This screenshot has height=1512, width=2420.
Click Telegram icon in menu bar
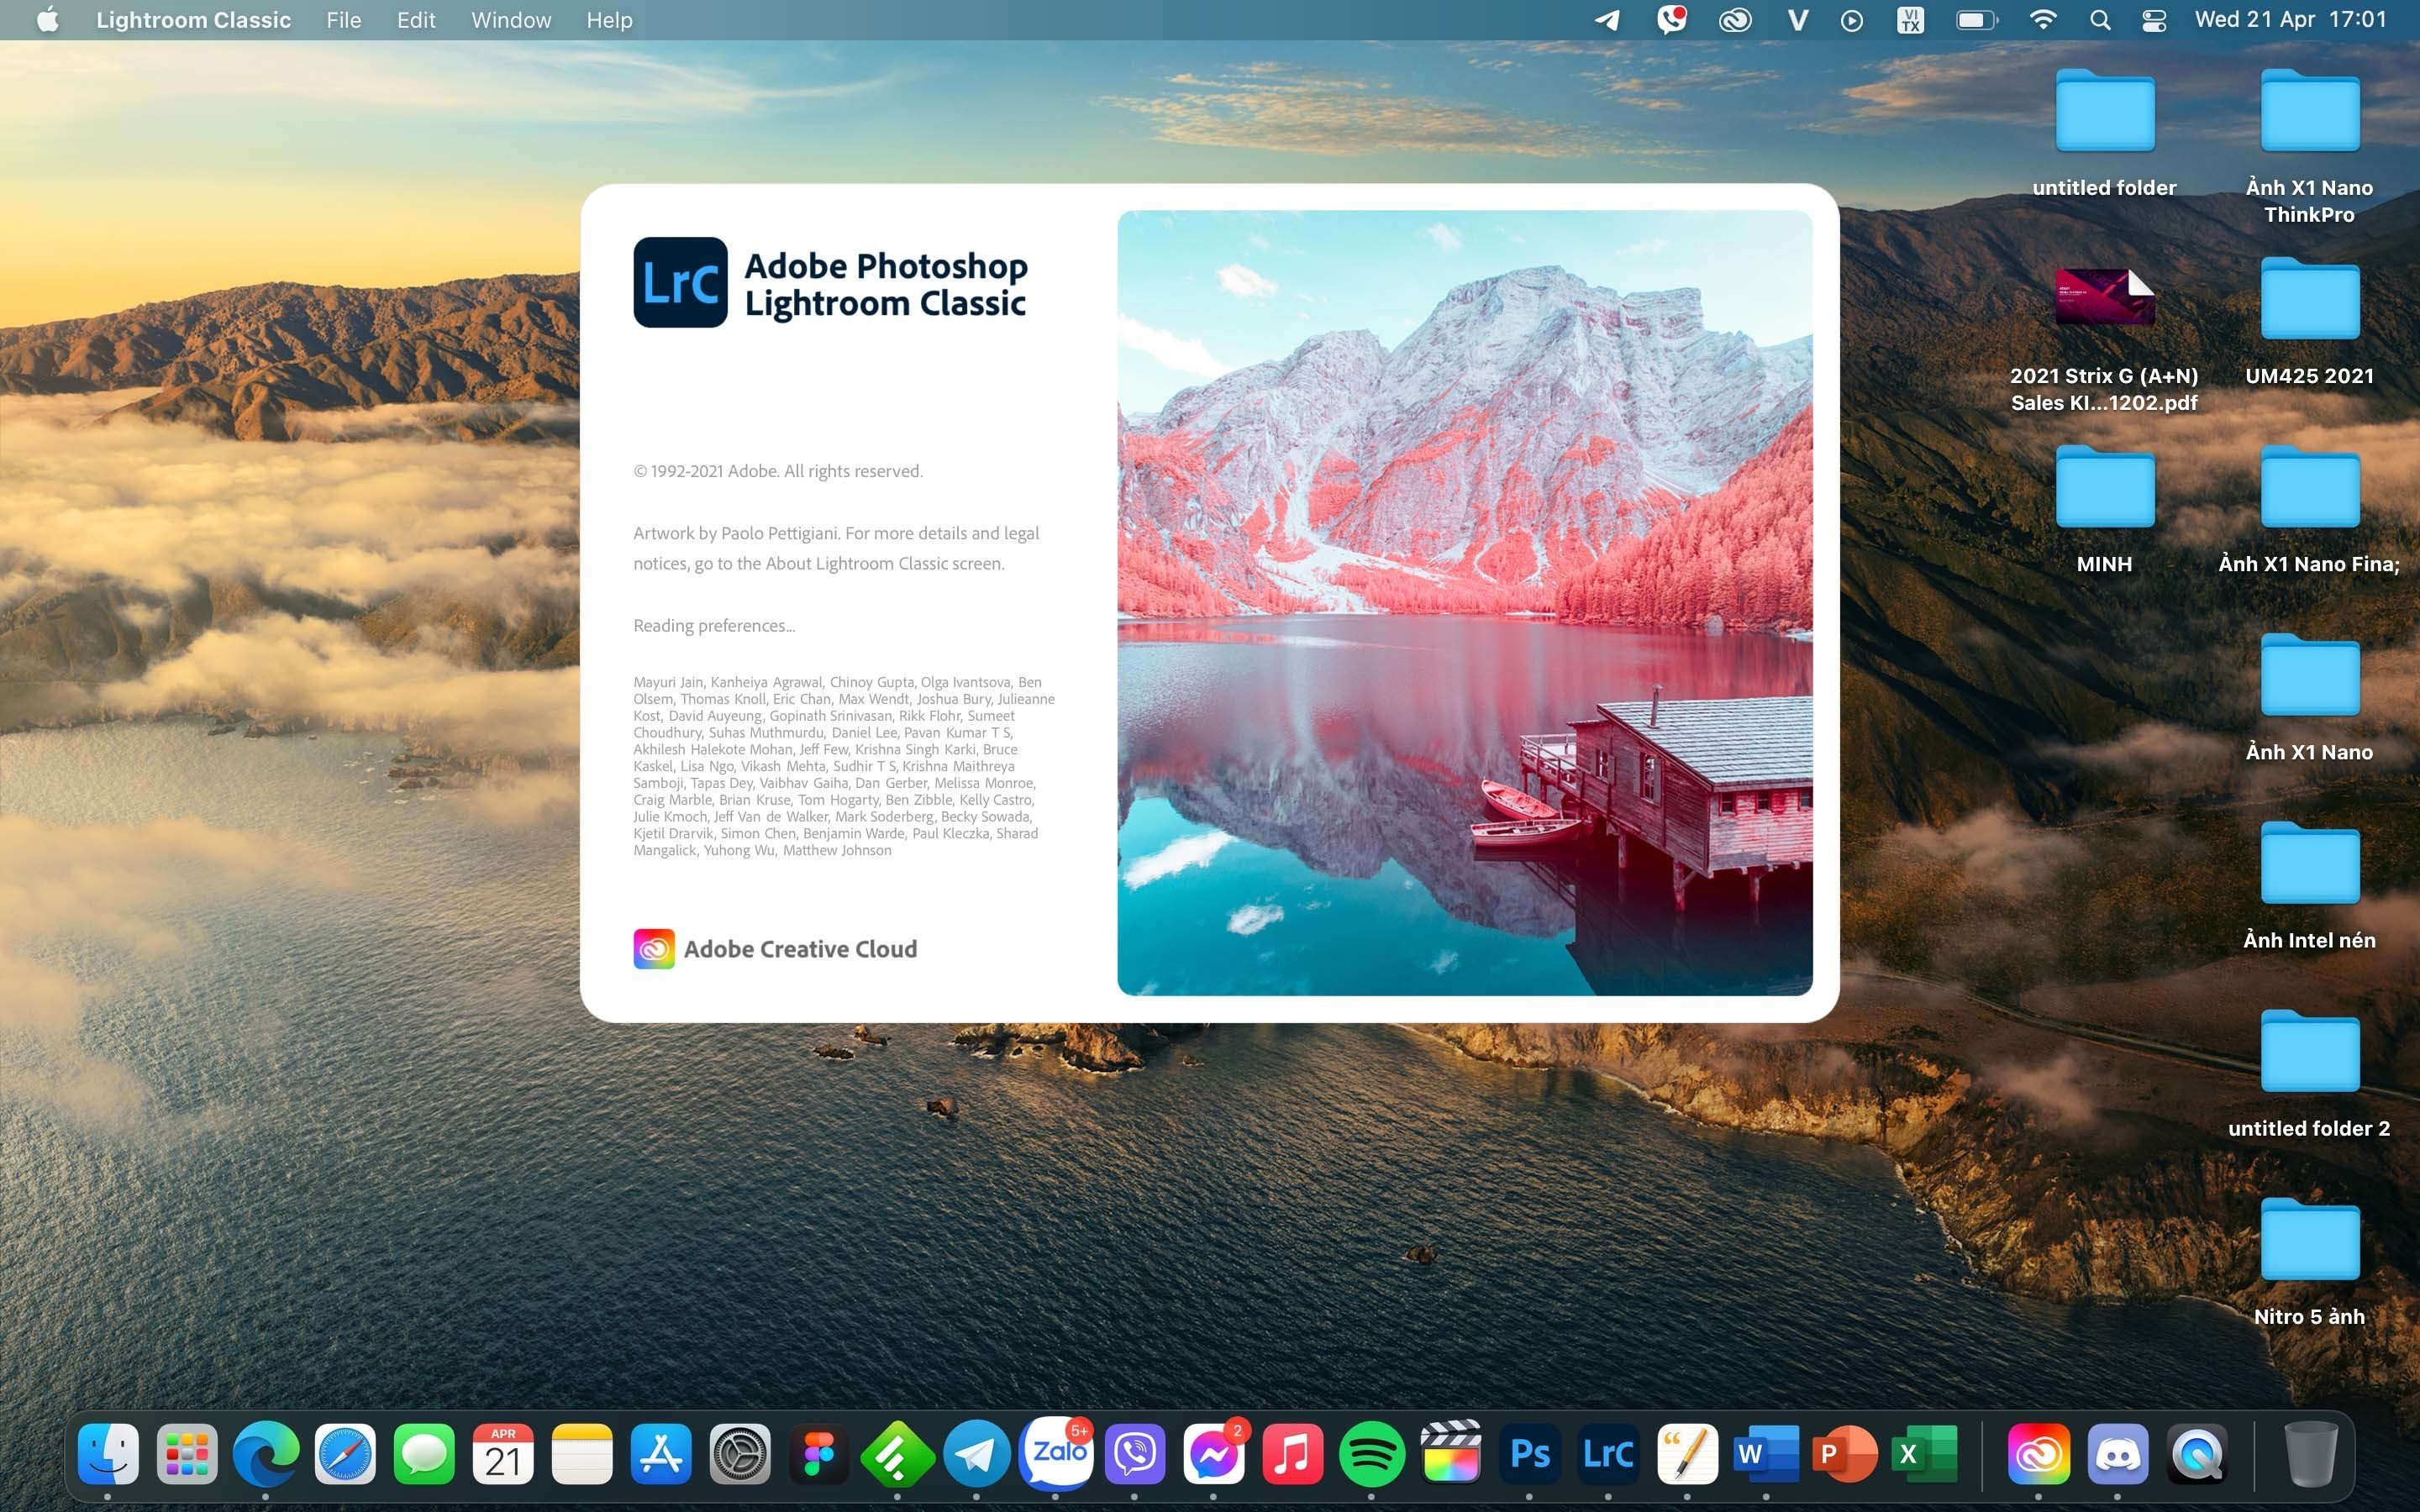(1607, 20)
